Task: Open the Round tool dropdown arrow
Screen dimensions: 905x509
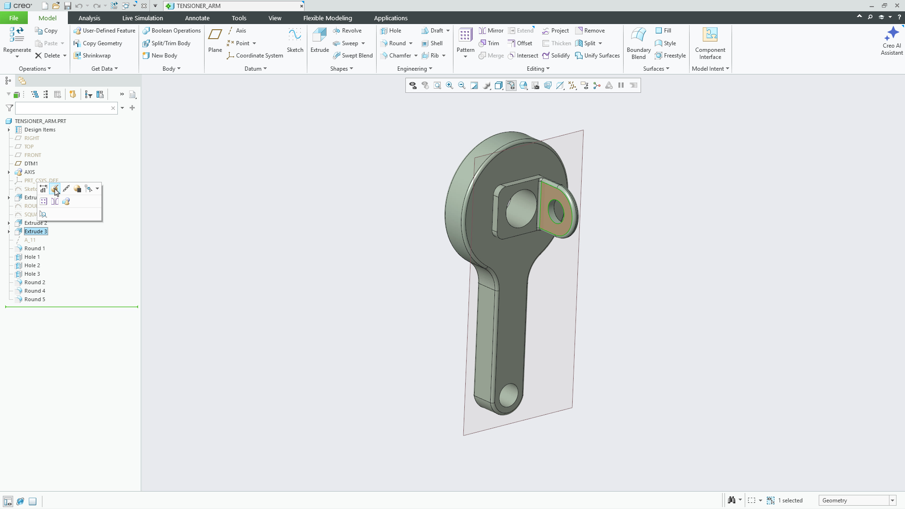Action: coord(411,43)
